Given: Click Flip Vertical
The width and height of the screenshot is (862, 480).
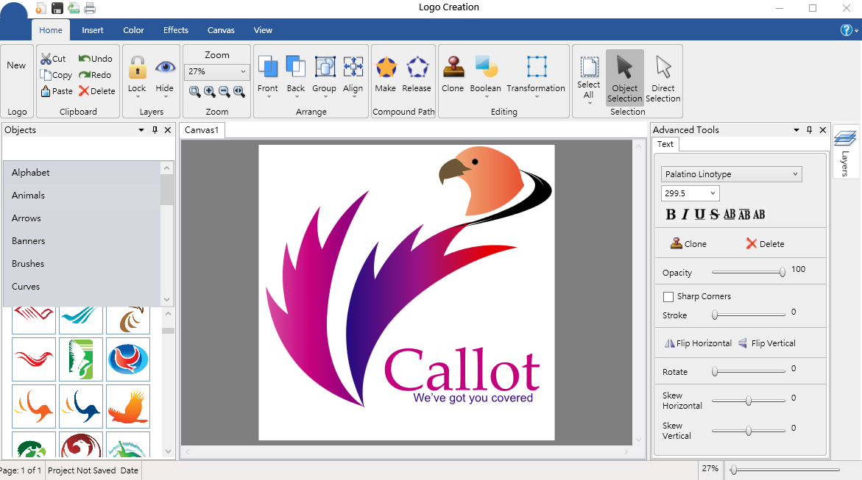Looking at the screenshot, I should [766, 343].
